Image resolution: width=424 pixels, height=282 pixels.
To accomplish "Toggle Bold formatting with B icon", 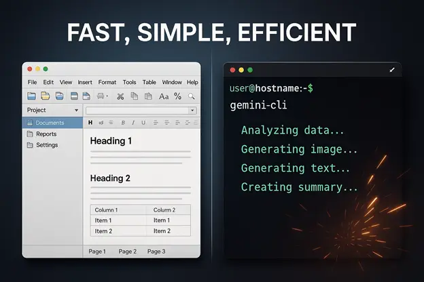I will [x=123, y=123].
